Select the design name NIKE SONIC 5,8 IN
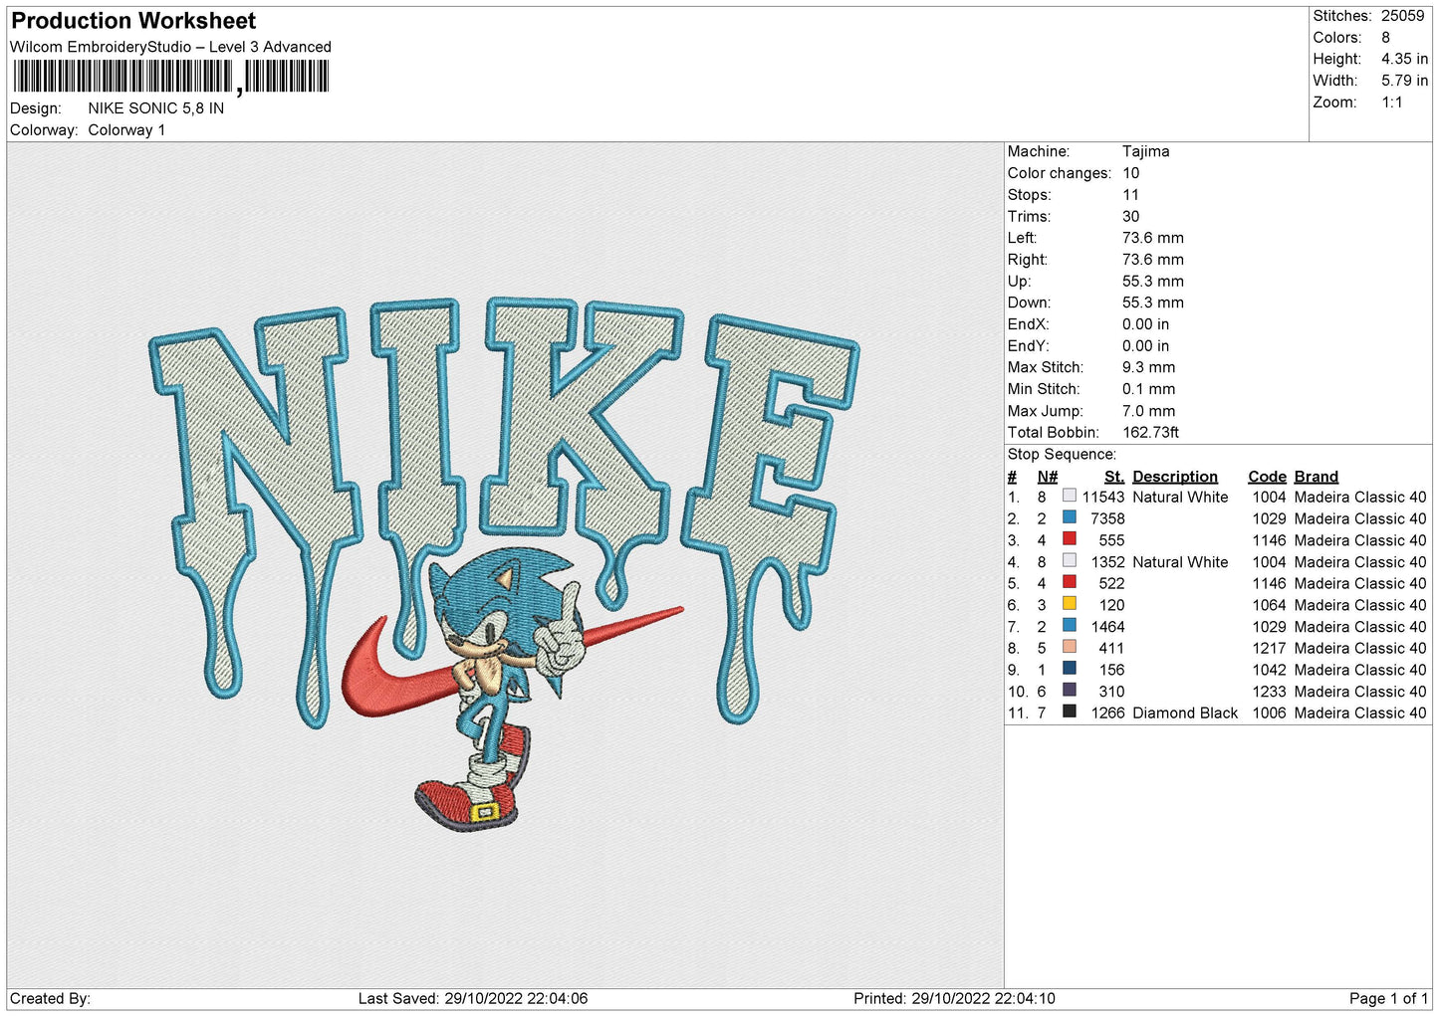The height and width of the screenshot is (1016, 1439). tap(155, 108)
